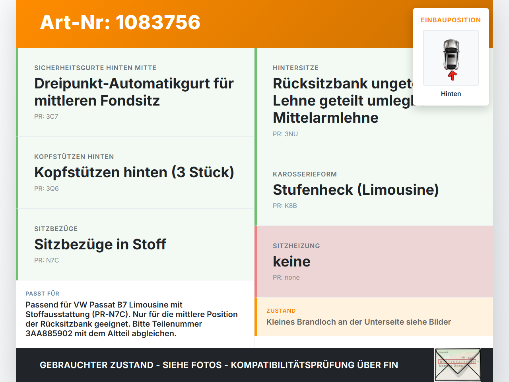Click the Sitzheizung category label
The image size is (509, 382).
coord(296,246)
